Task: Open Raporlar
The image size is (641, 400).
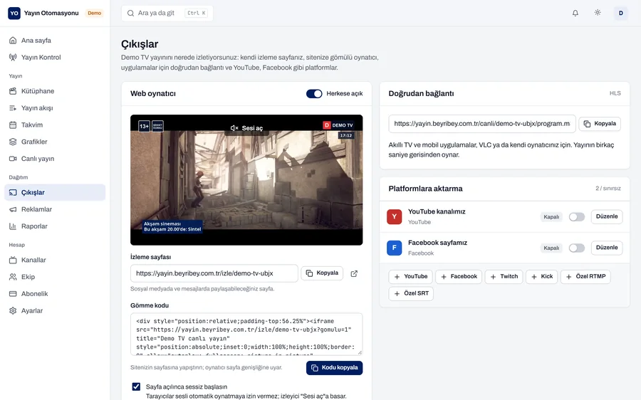Action: [55, 226]
